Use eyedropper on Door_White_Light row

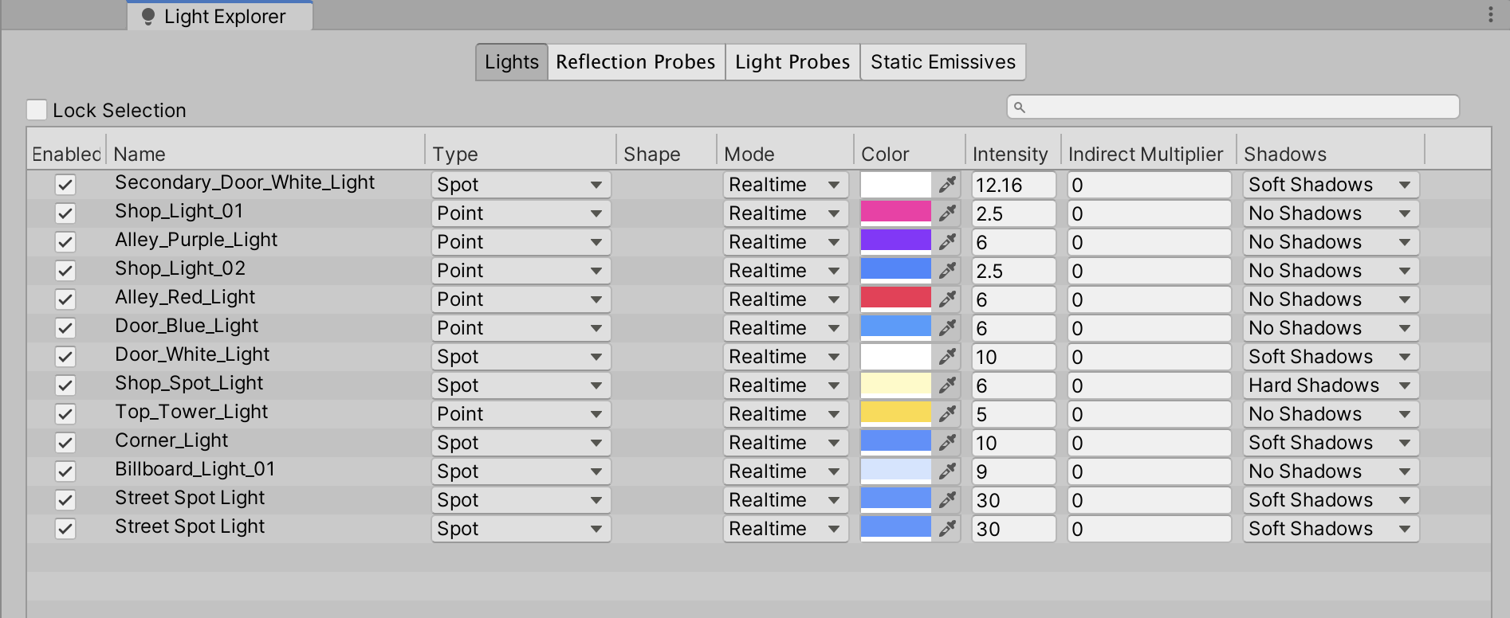coord(947,357)
